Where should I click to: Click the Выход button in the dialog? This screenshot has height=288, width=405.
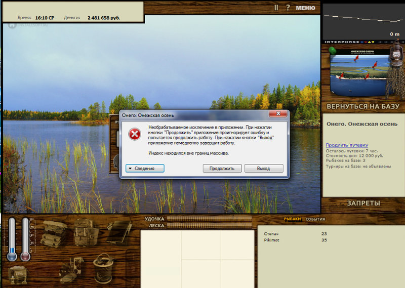[x=264, y=169]
